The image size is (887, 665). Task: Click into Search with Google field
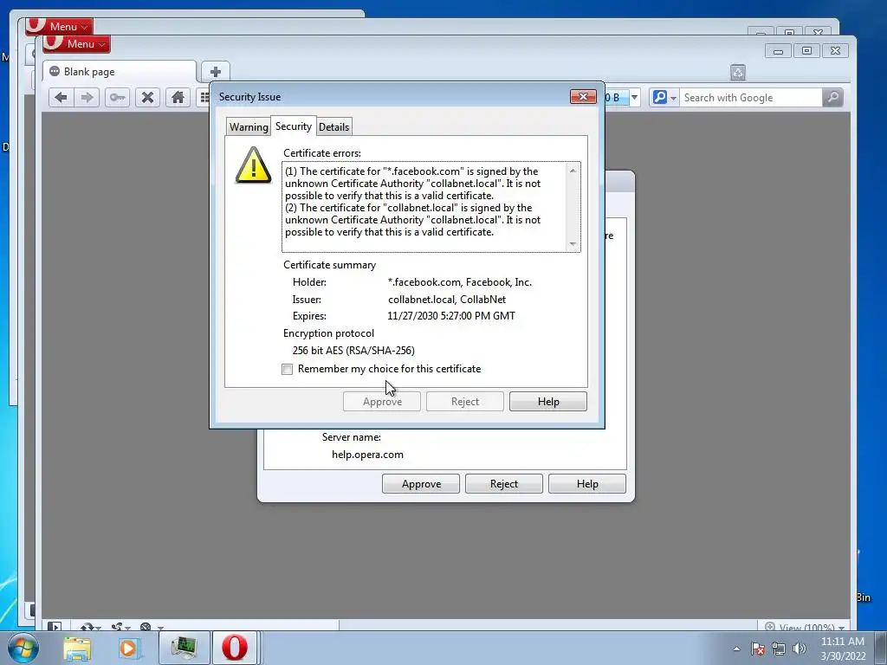coord(751,97)
